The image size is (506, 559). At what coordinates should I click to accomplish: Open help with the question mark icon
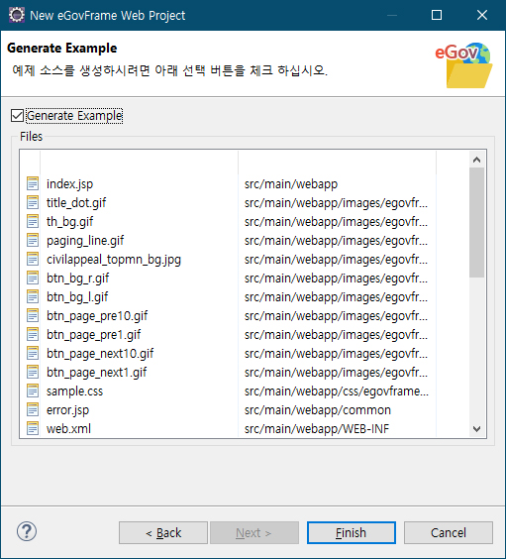27,531
